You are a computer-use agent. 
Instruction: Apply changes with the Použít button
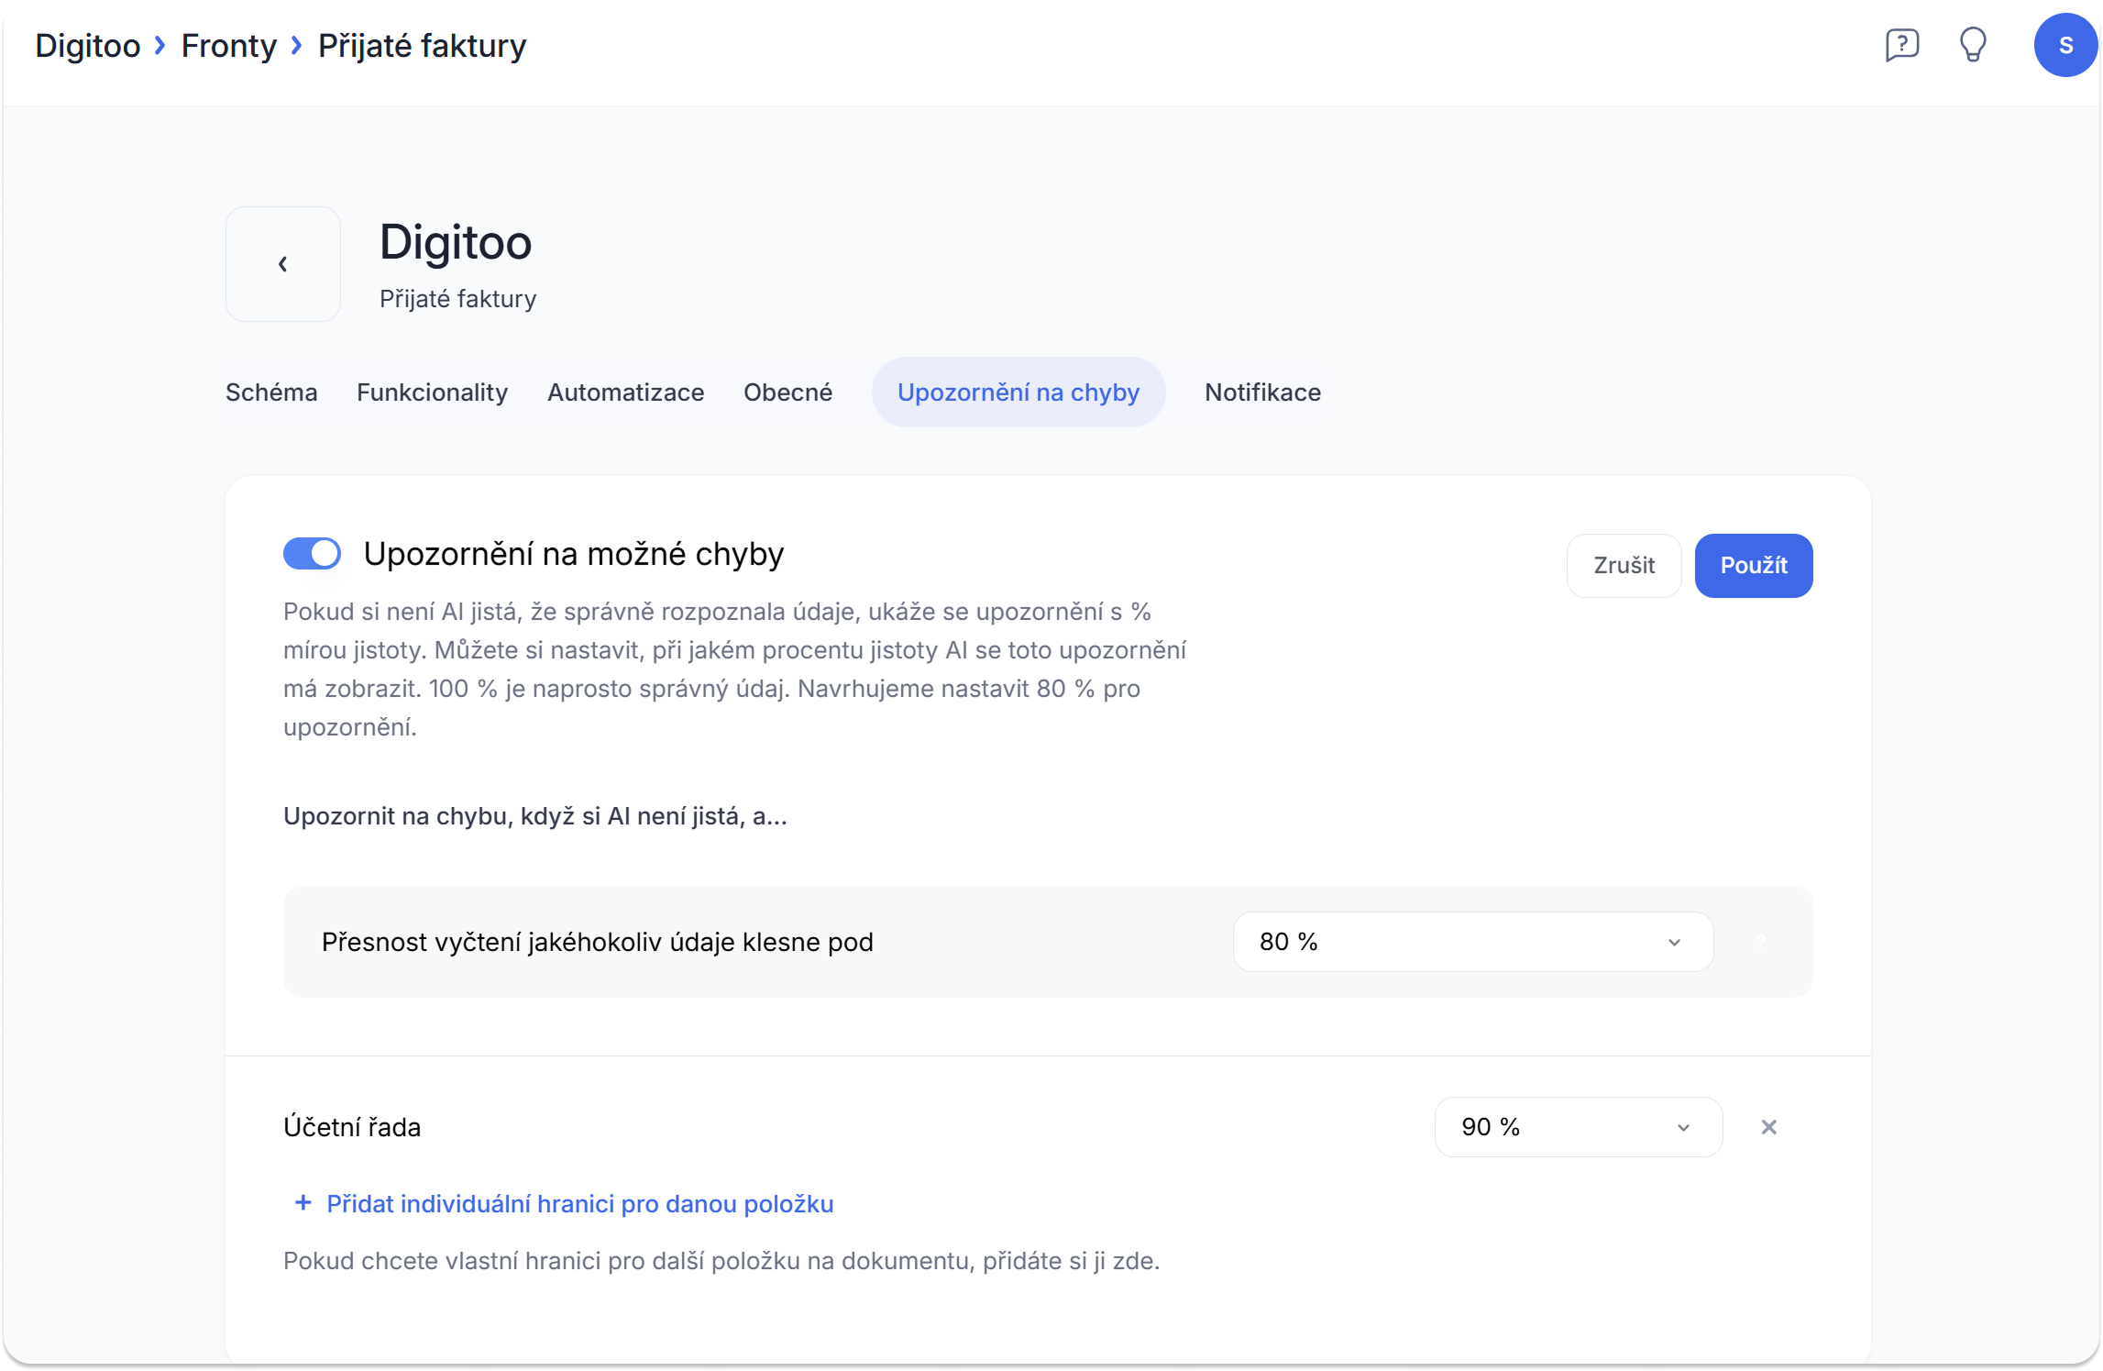click(x=1753, y=566)
